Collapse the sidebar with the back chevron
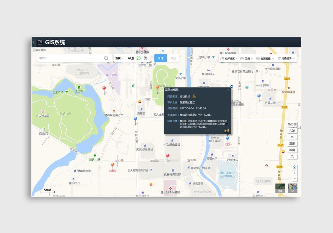The image size is (333, 233). pyautogui.click(x=33, y=42)
